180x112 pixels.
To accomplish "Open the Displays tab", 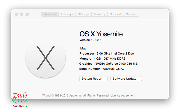I will click(x=67, y=14).
